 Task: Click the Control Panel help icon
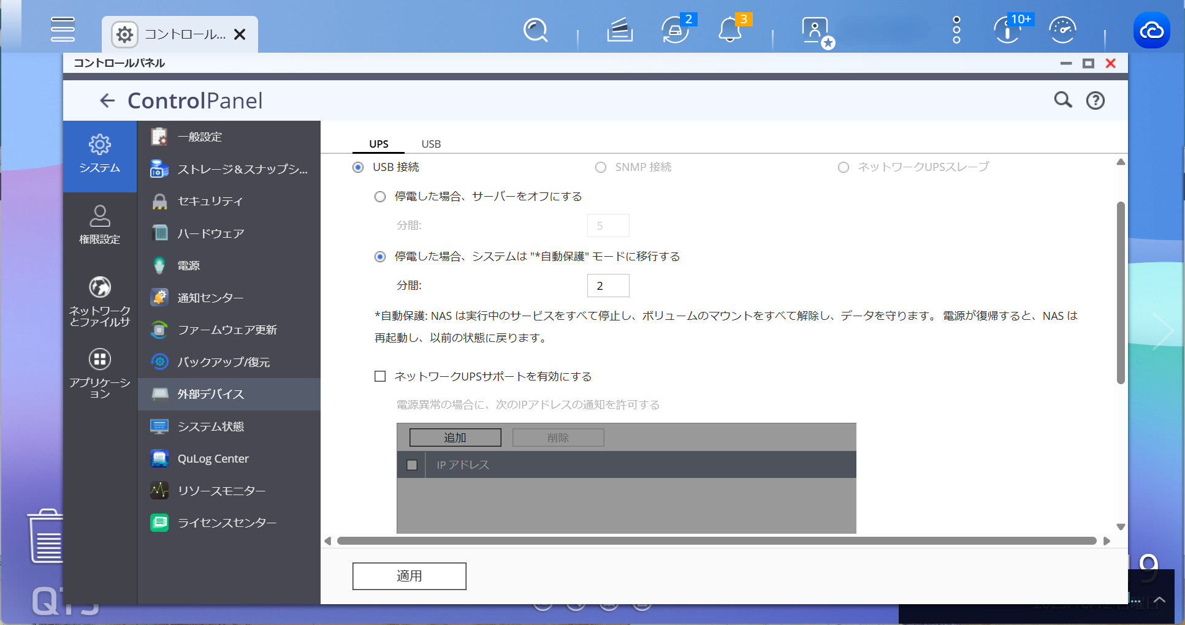[1095, 100]
